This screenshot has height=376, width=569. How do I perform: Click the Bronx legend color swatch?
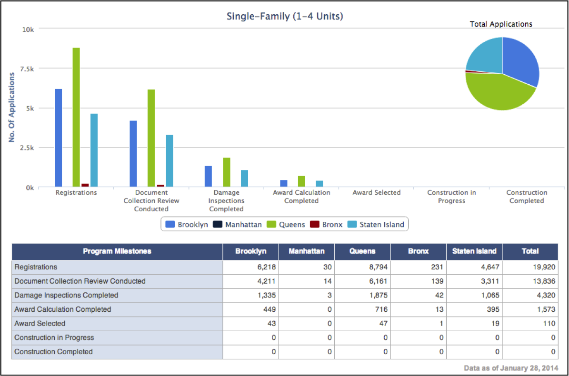pos(315,225)
